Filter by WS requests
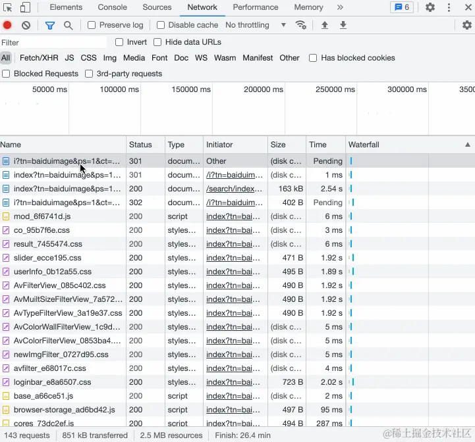475x442 pixels. [x=201, y=58]
